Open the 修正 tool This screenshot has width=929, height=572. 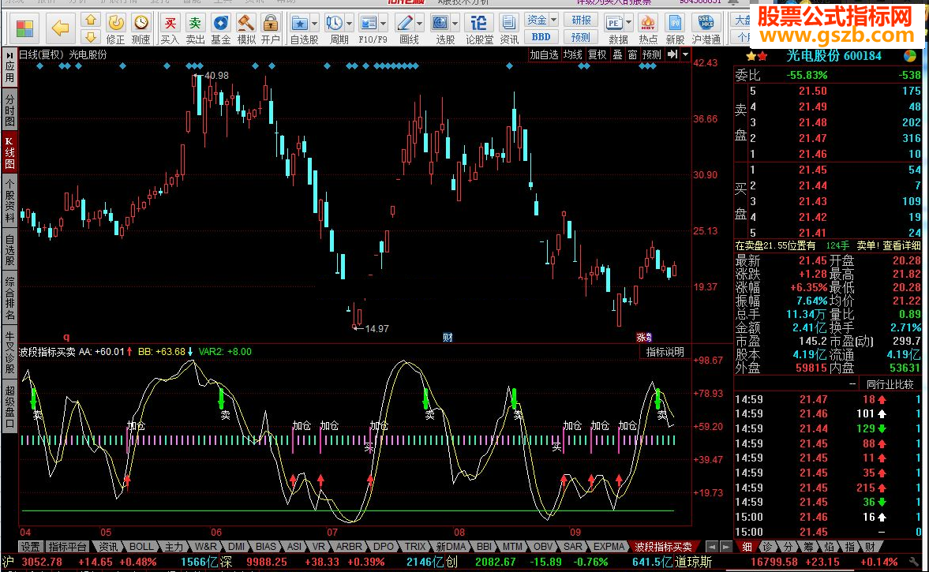click(115, 30)
